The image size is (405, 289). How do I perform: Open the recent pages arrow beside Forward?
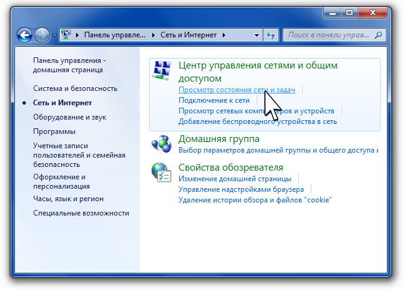tap(55, 36)
